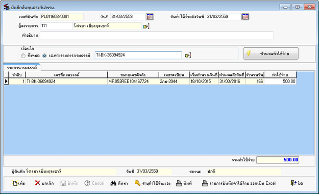Screen dimensions: 319x194
Task: Click the คิดค่าใช้จ่ายถึงวันที่ date field
Action: (x=223, y=16)
